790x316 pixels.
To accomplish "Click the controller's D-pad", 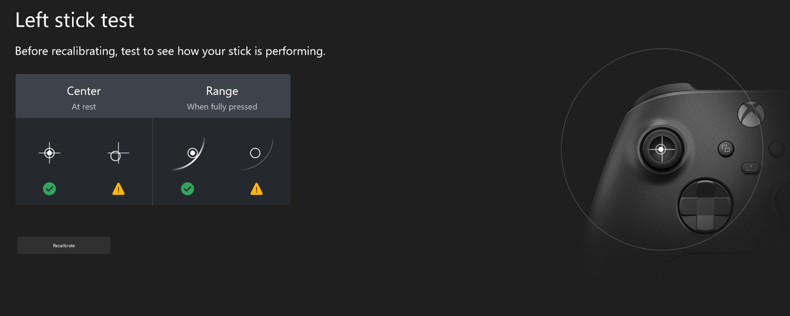I will click(x=706, y=206).
